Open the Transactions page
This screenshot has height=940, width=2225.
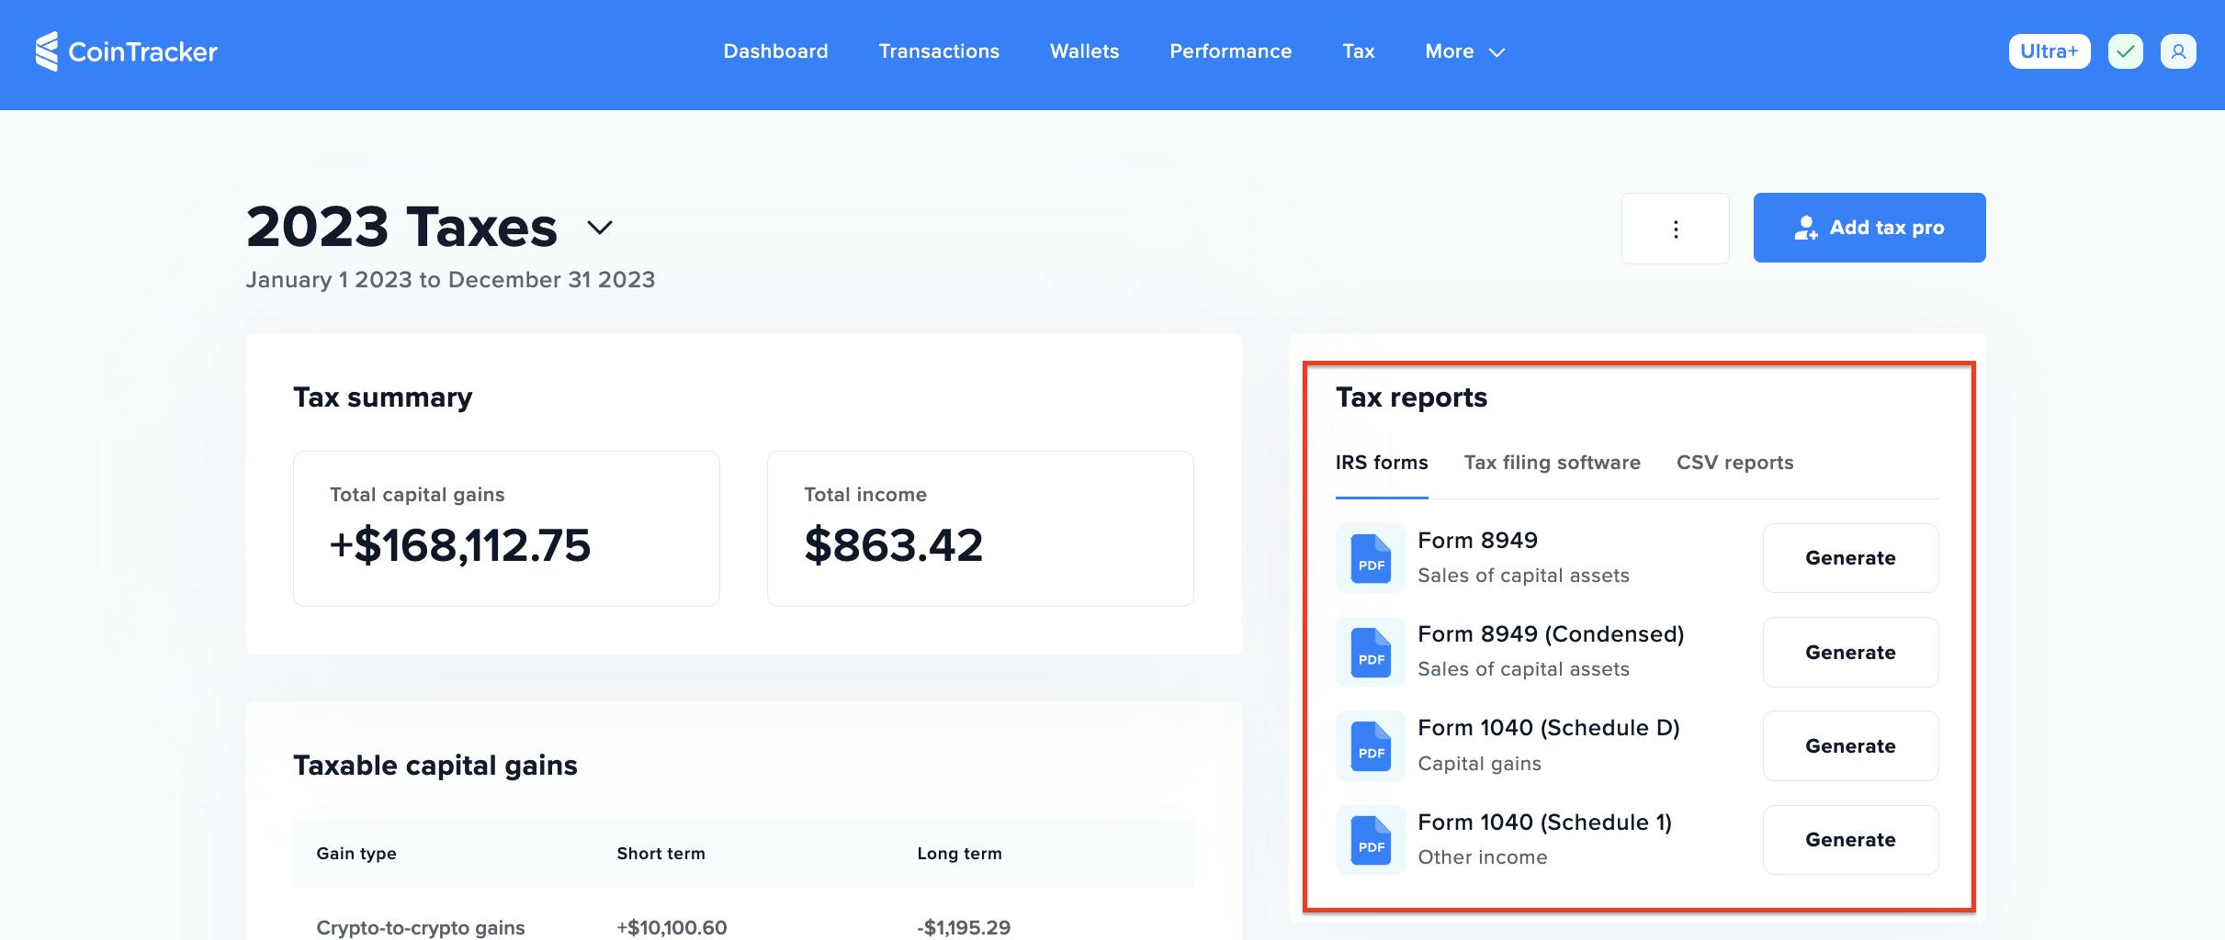coord(939,51)
